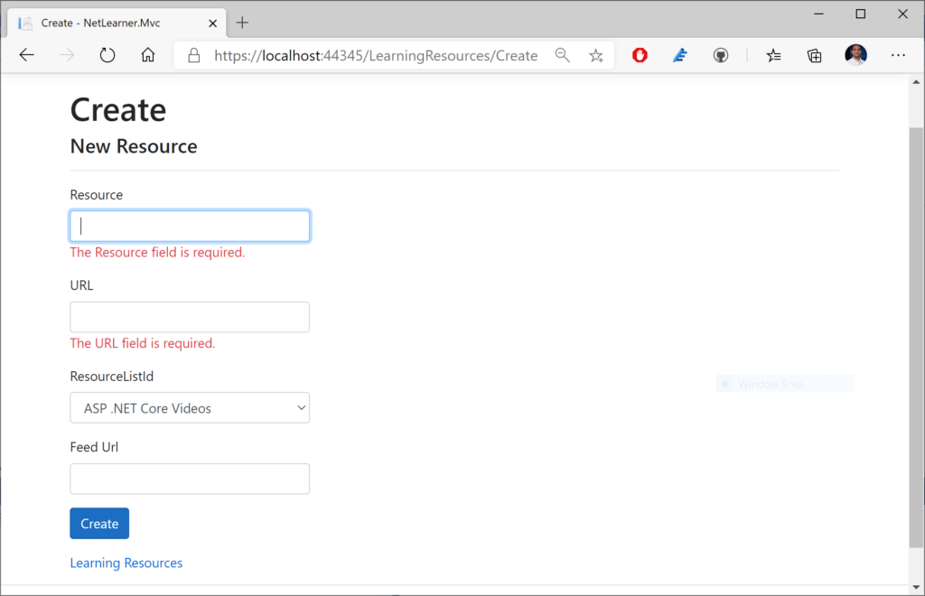Click the zoom magnifier in the address bar
This screenshot has width=925, height=596.
coord(563,55)
